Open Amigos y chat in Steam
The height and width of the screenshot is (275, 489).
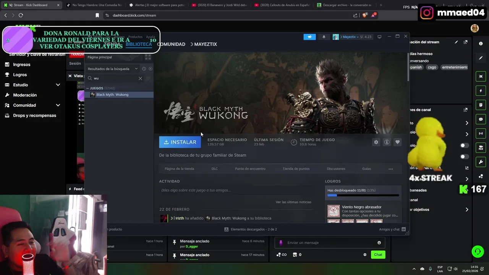[x=392, y=229]
